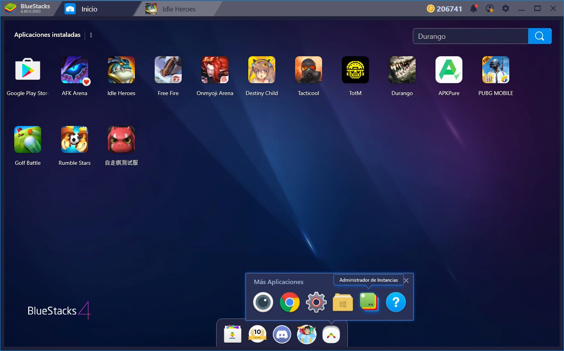This screenshot has height=351, width=564.
Task: Open the App Center download icon in dock
Action: (x=233, y=335)
